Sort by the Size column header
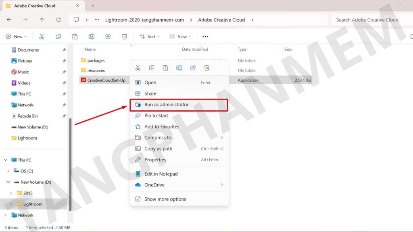Screen dimensions: 413x232 tap(288, 49)
